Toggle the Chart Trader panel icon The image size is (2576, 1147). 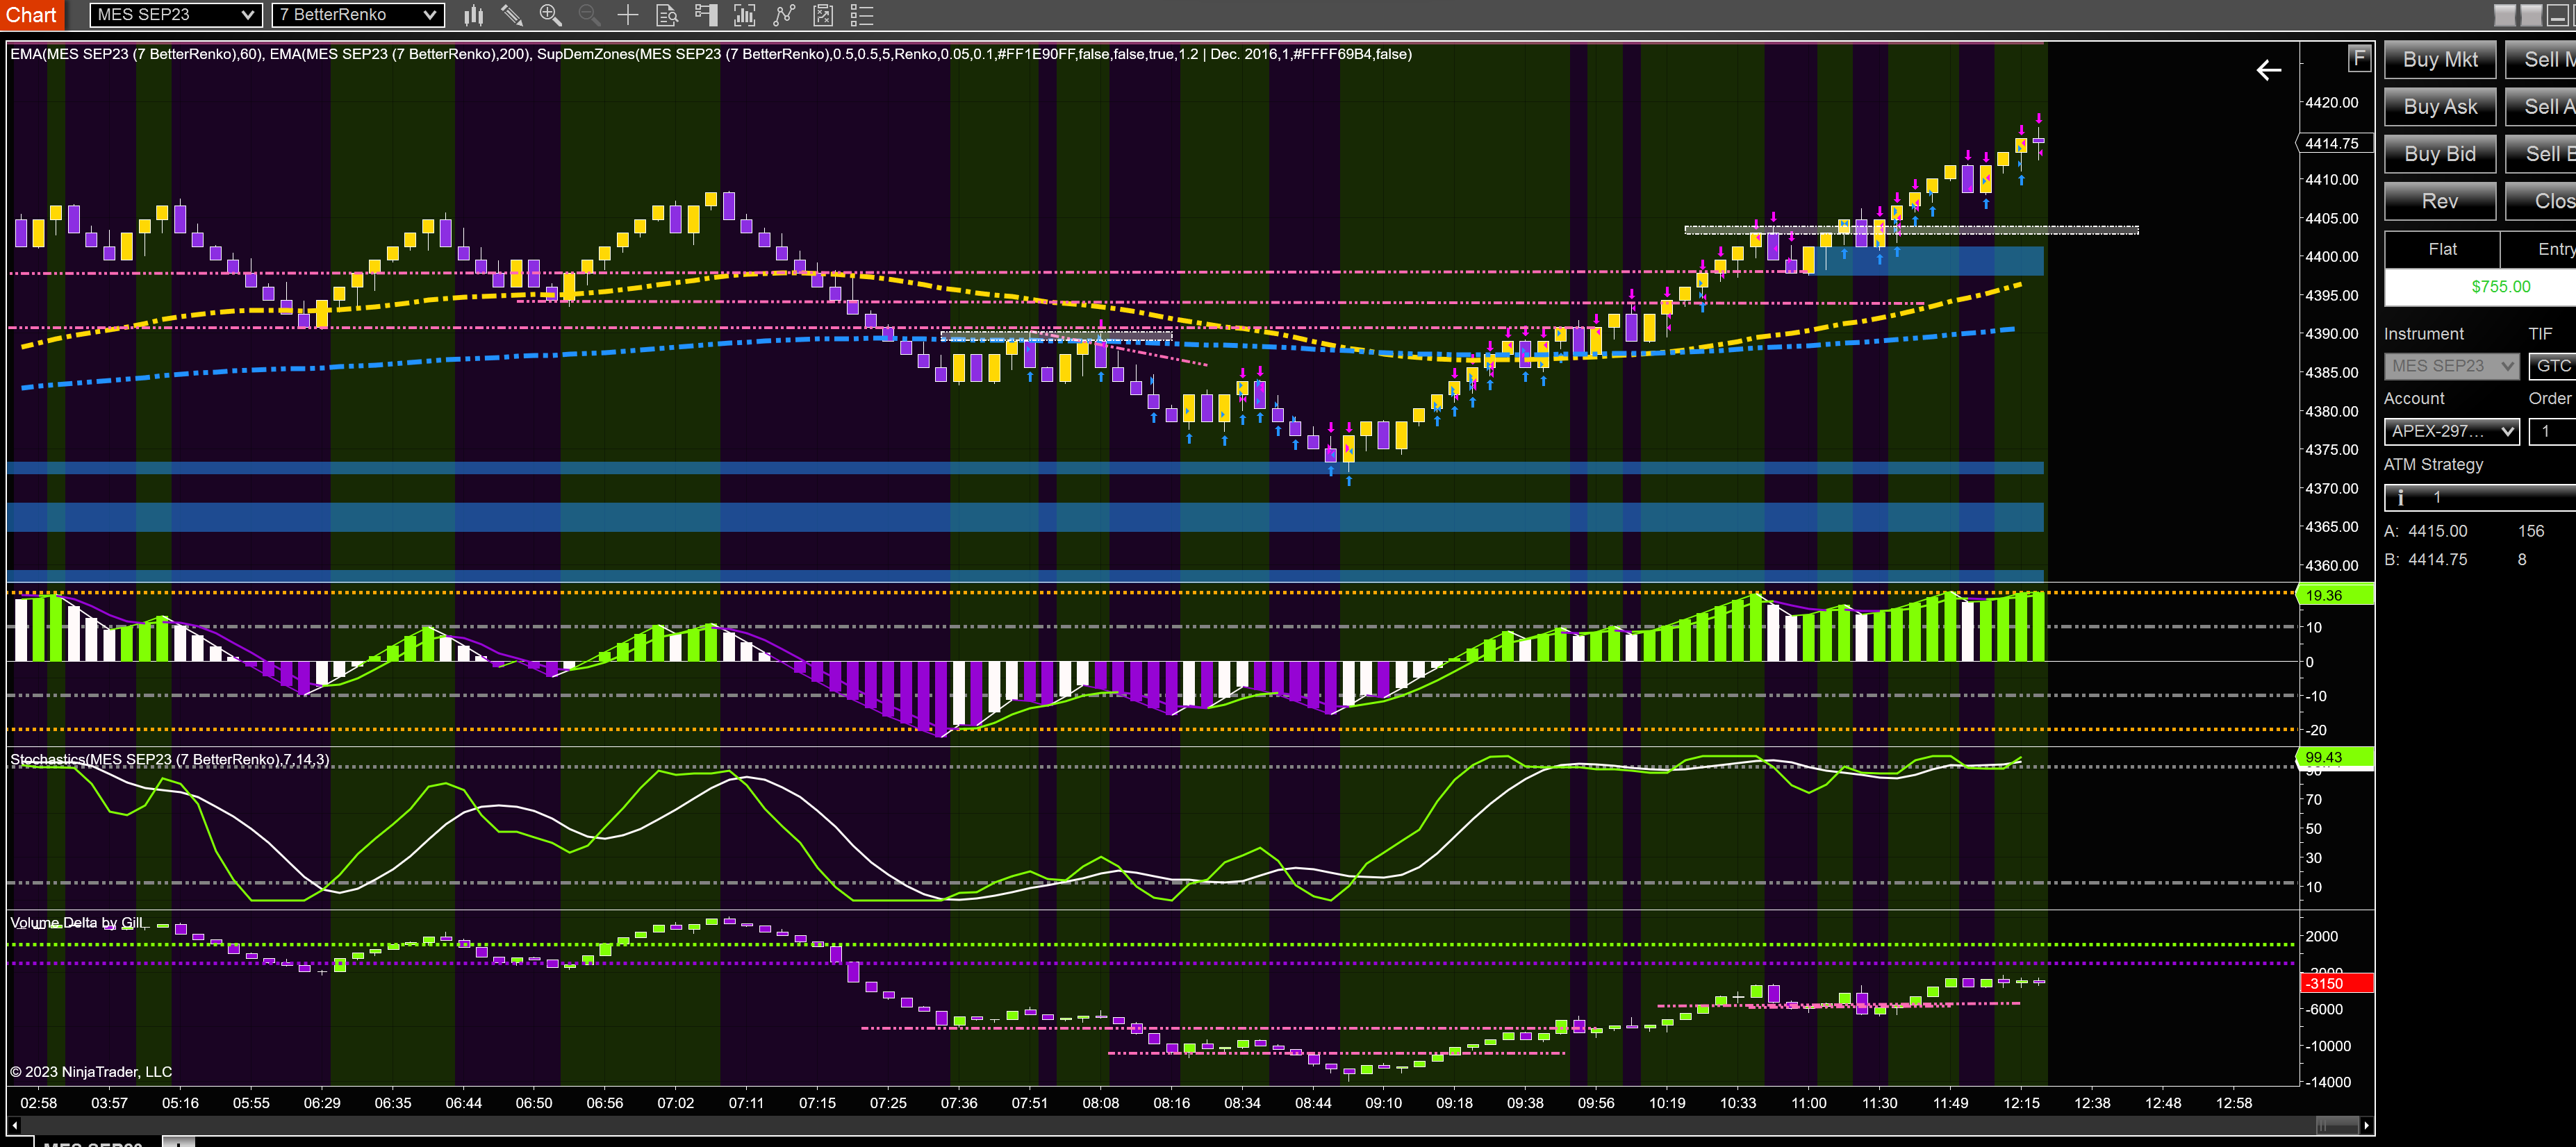point(706,15)
